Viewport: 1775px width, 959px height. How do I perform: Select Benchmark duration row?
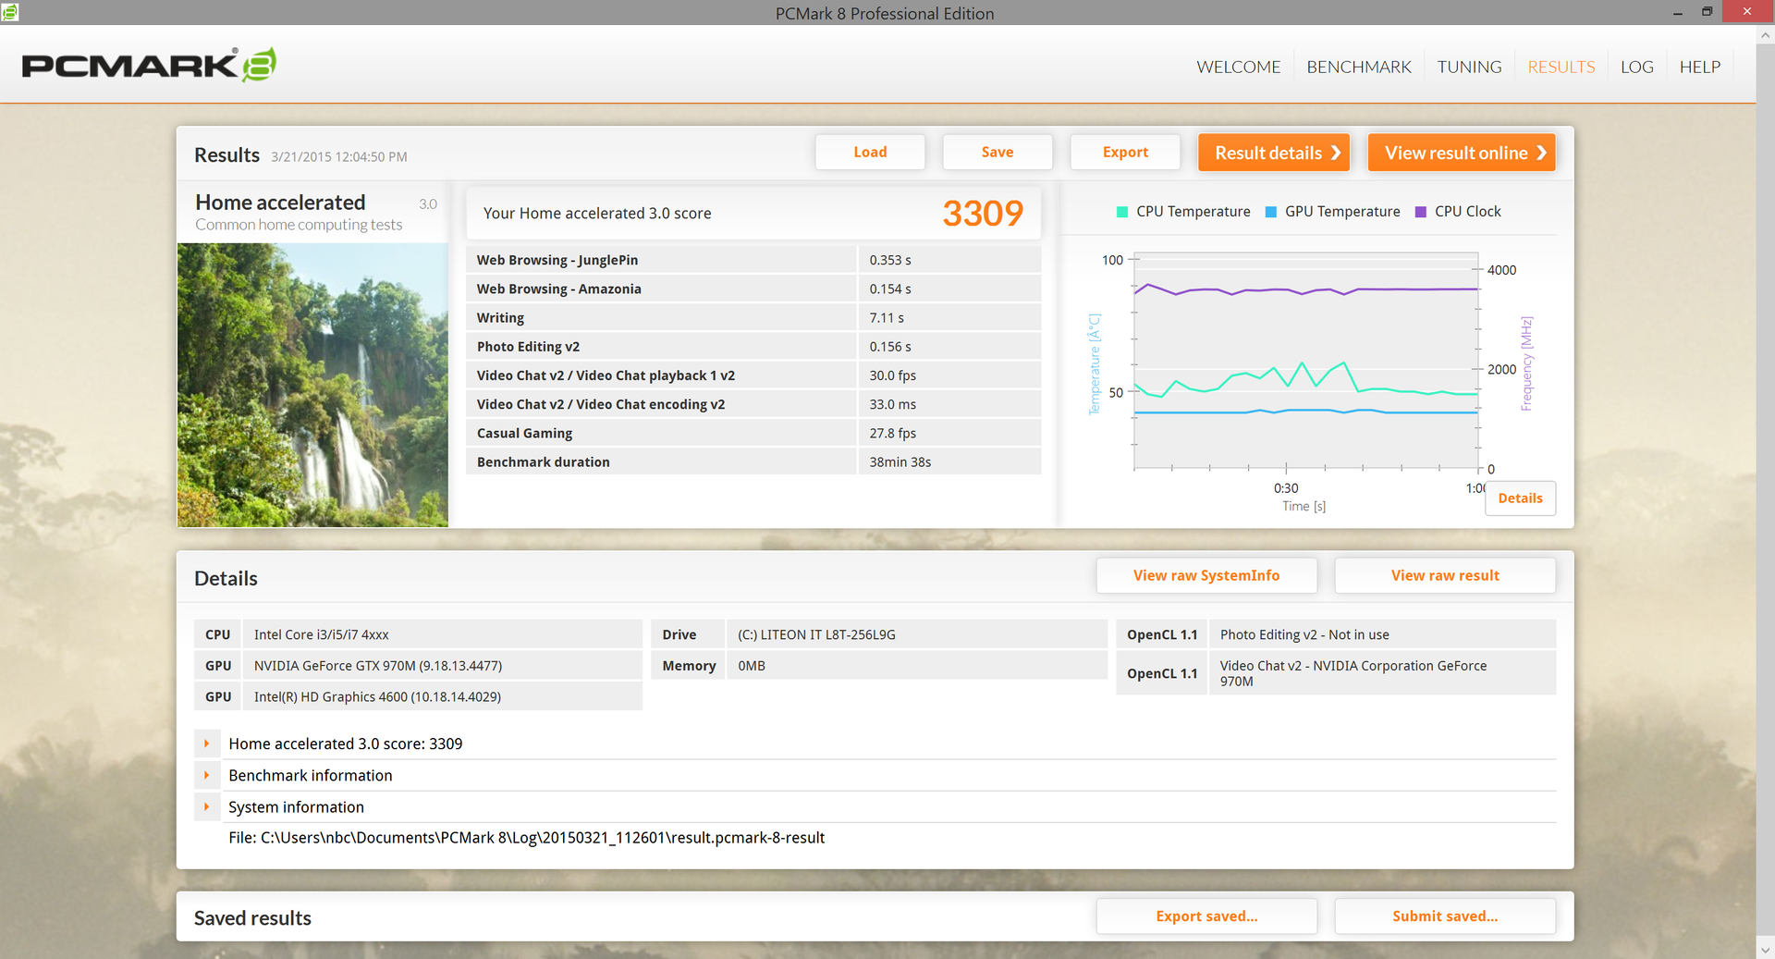point(753,461)
